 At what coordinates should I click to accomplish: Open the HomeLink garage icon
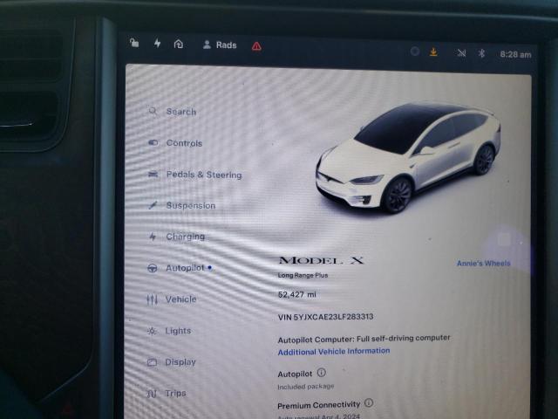(x=179, y=45)
